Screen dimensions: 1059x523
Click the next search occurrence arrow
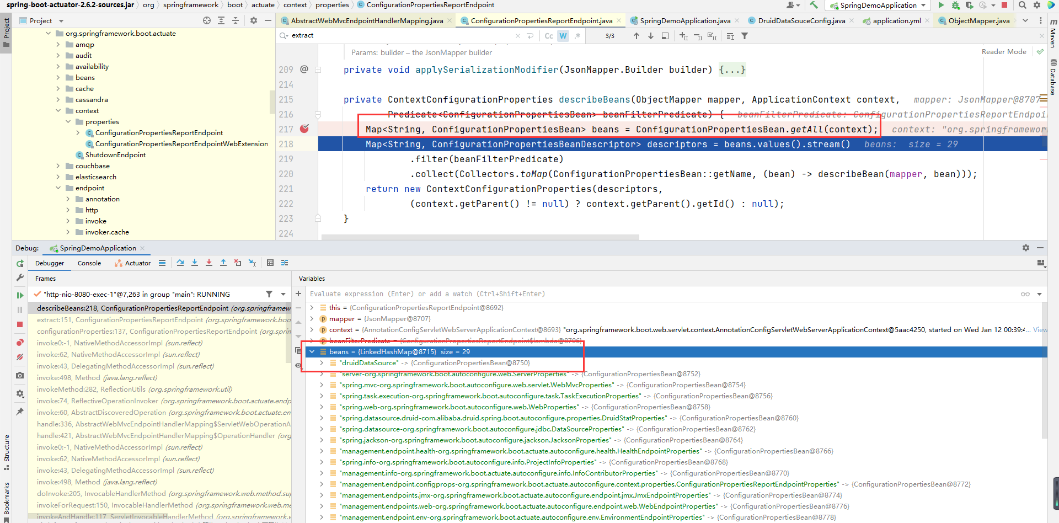[x=651, y=36]
